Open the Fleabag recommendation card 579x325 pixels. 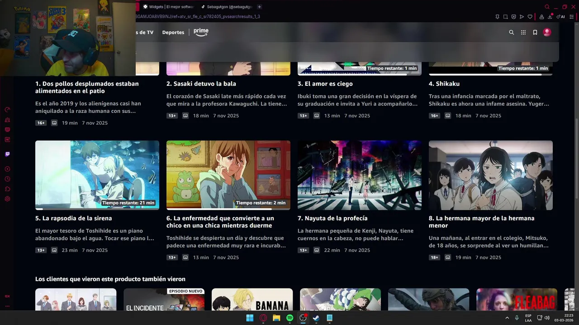point(517,299)
